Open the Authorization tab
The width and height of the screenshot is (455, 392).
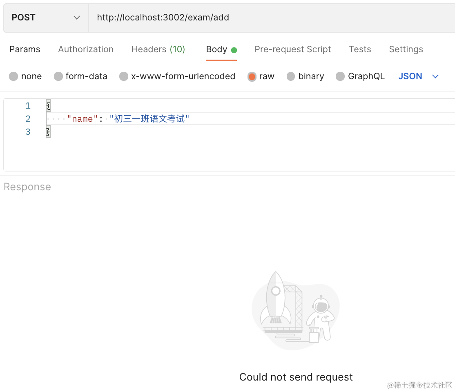tap(86, 49)
